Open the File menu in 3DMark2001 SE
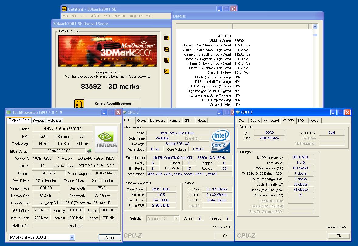 coord(65,16)
